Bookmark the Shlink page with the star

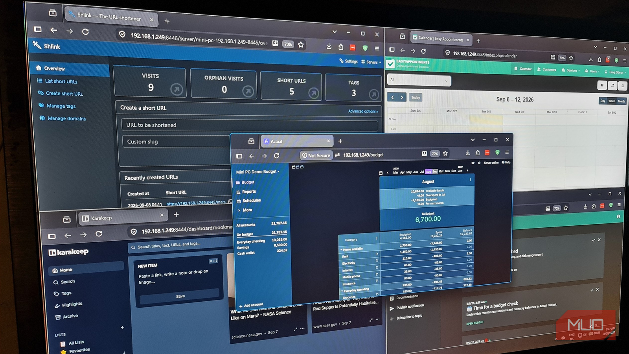click(x=301, y=45)
